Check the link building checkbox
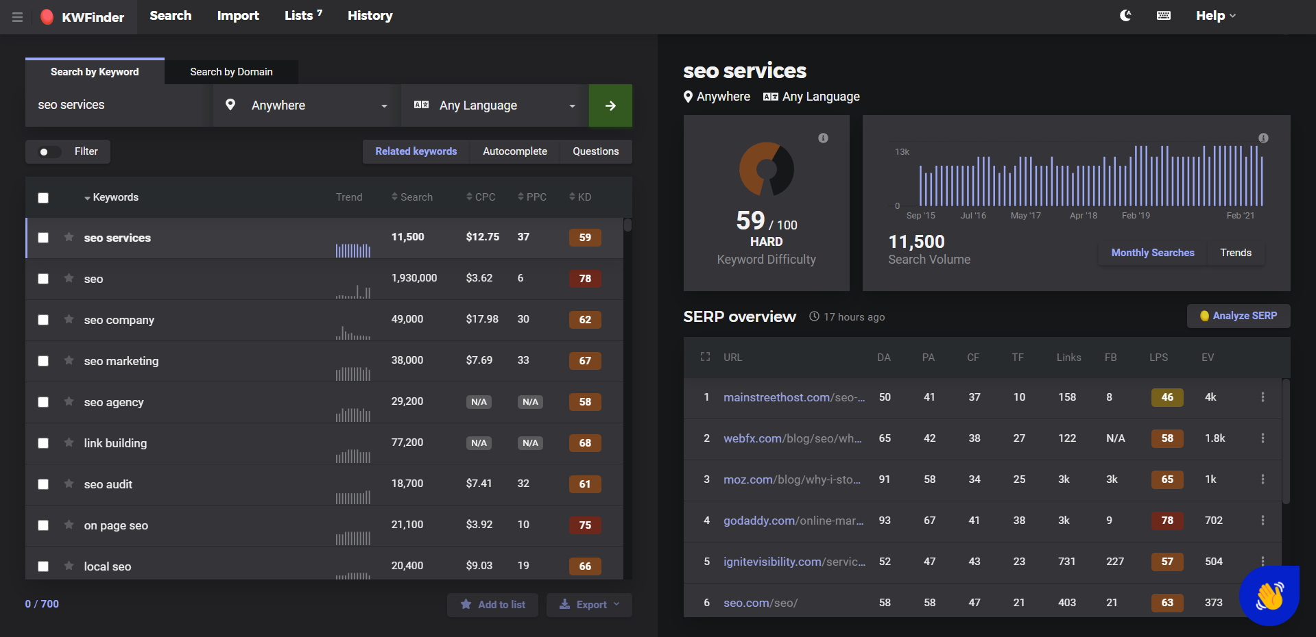Screen dimensions: 1316x637 click(43, 443)
